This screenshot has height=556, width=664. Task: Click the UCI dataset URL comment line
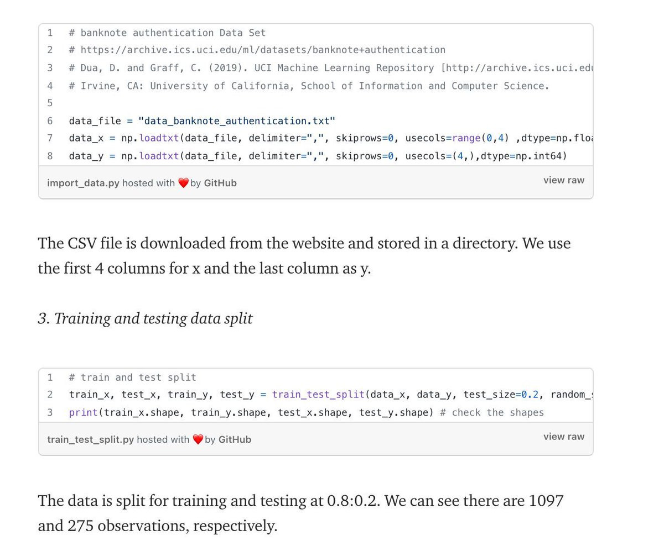[x=257, y=50]
